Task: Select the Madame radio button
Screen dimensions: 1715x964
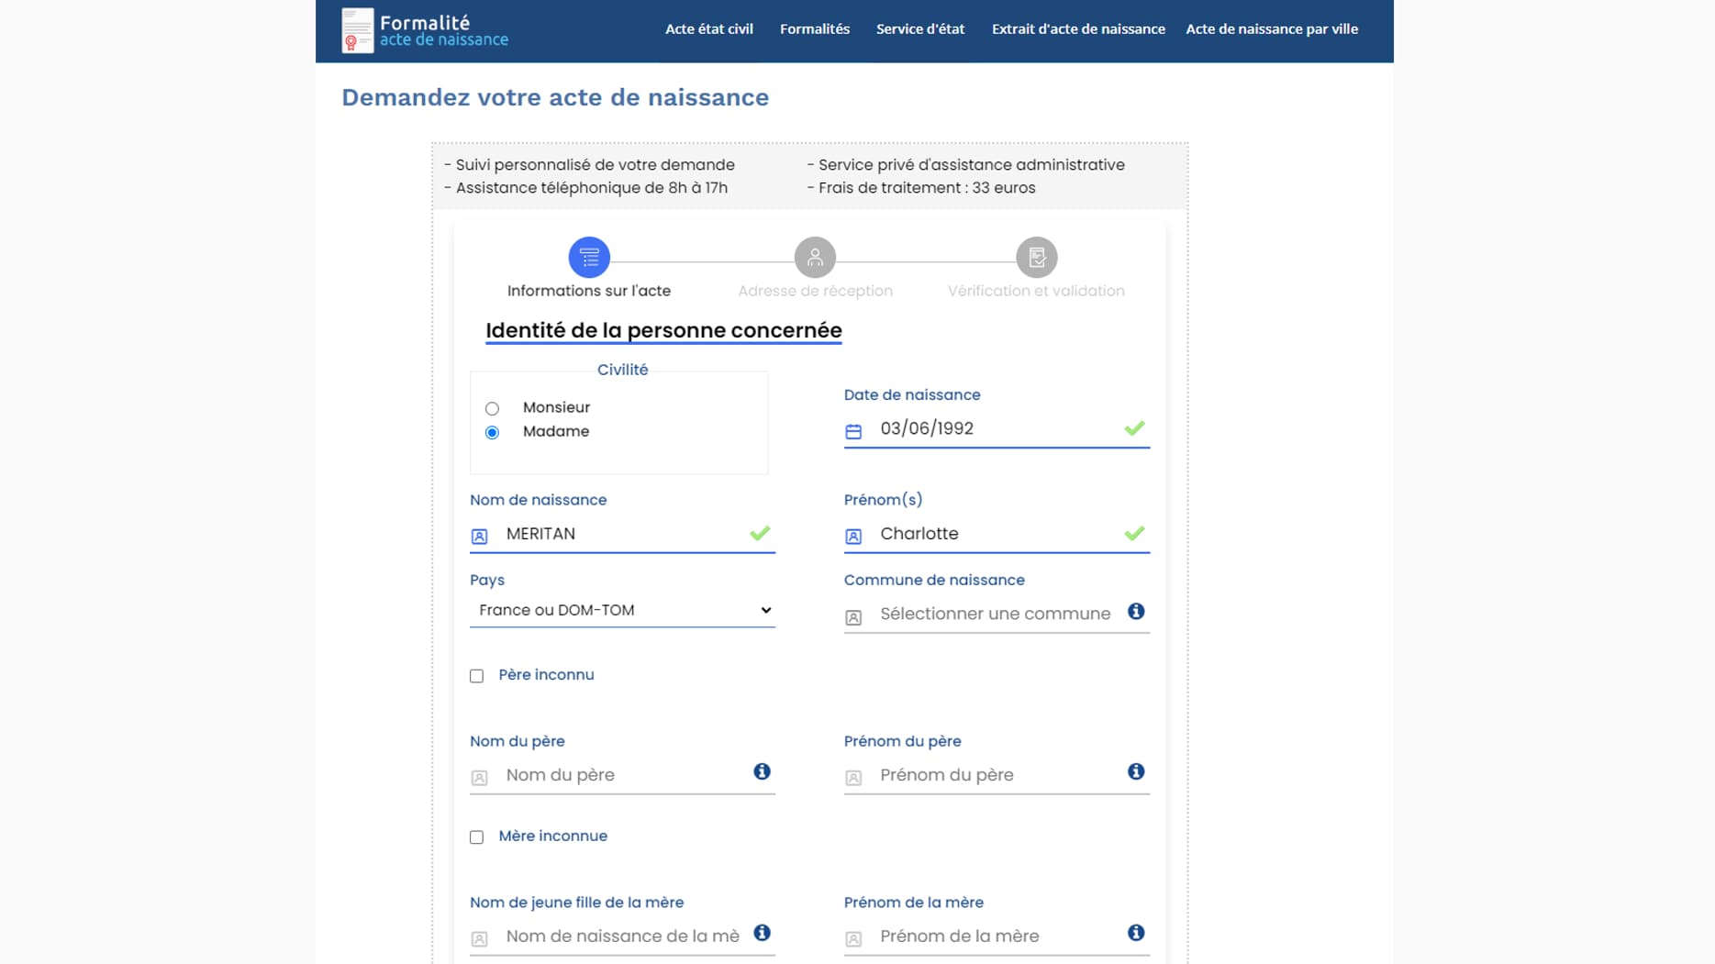Action: (493, 433)
